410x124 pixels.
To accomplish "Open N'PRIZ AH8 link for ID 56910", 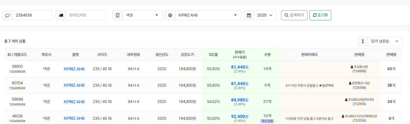I will [x=74, y=69].
